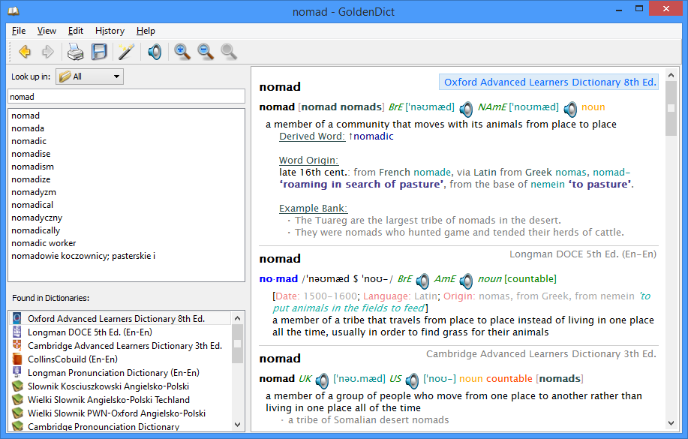Image resolution: width=688 pixels, height=439 pixels.
Task: Click the CollinsCobuild dictionary icon
Action: [17, 359]
